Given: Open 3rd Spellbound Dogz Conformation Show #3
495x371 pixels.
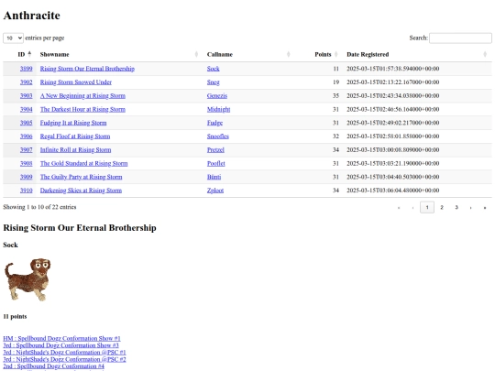Looking at the screenshot, I should point(60,345).
